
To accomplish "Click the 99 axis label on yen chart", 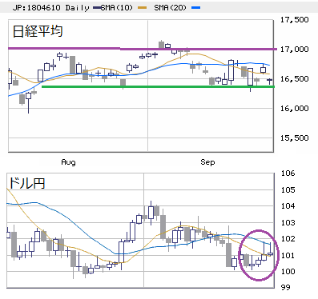I will click(x=285, y=288).
